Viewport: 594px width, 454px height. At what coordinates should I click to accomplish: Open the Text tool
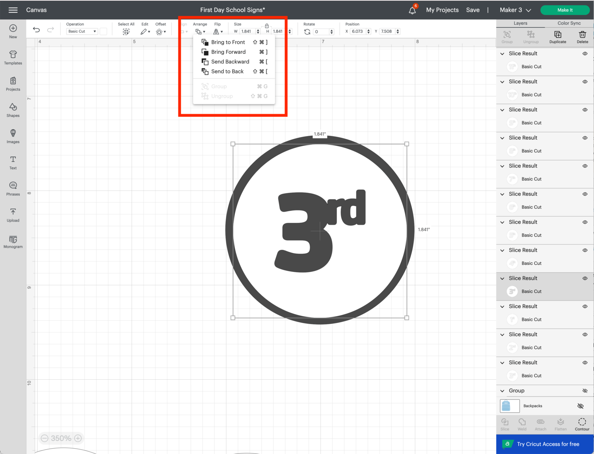(13, 162)
